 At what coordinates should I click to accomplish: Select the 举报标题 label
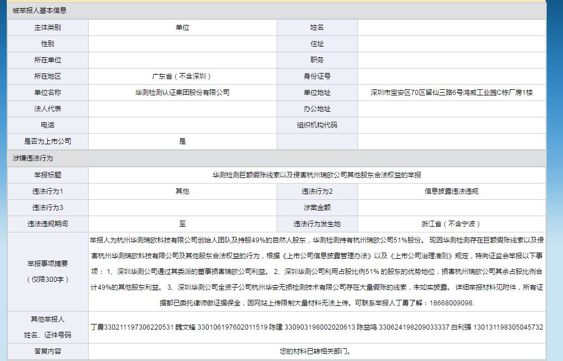tap(48, 175)
